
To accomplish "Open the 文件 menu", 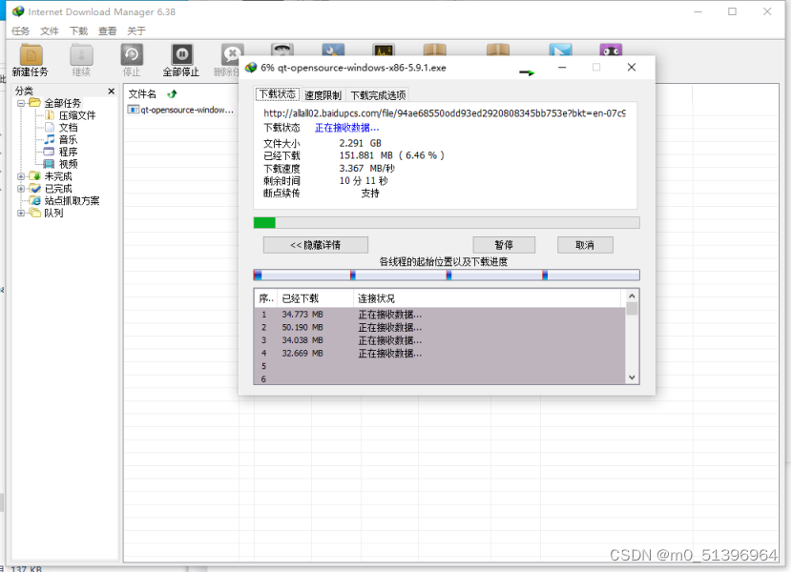I will pyautogui.click(x=50, y=31).
